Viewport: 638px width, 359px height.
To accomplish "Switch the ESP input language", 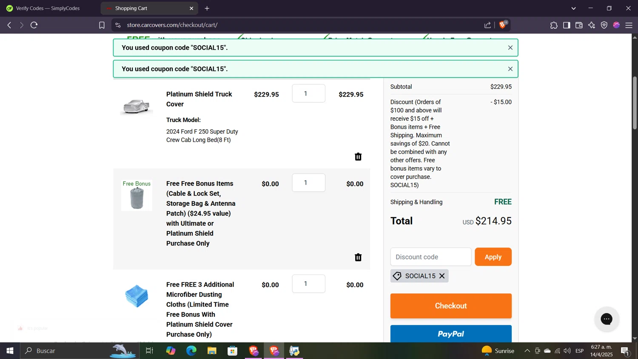I will click(x=580, y=351).
